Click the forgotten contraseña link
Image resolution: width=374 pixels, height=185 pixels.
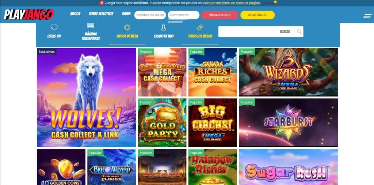[175, 22]
